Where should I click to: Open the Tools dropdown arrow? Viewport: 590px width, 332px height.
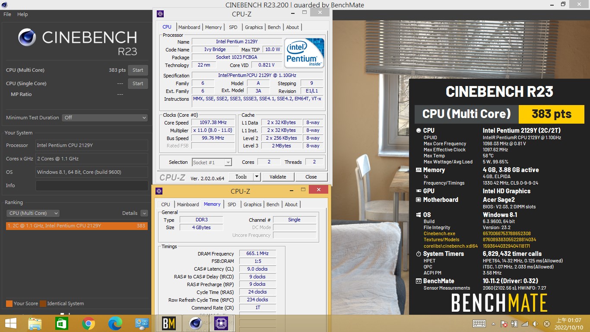[x=257, y=176]
